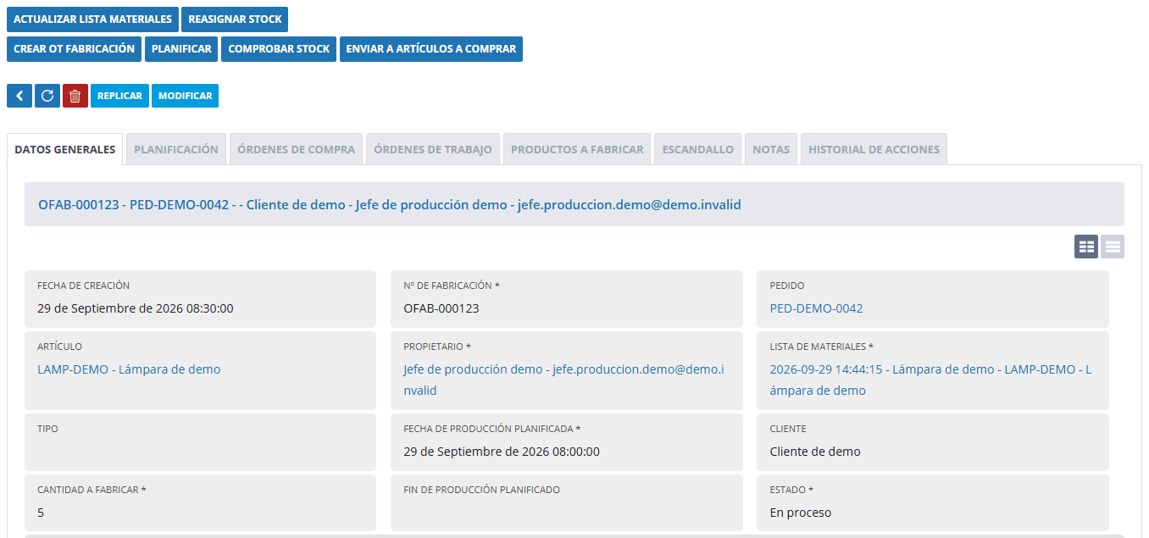The width and height of the screenshot is (1149, 538).
Task: Open the PED-DEMO-0042 order link
Action: click(x=816, y=308)
